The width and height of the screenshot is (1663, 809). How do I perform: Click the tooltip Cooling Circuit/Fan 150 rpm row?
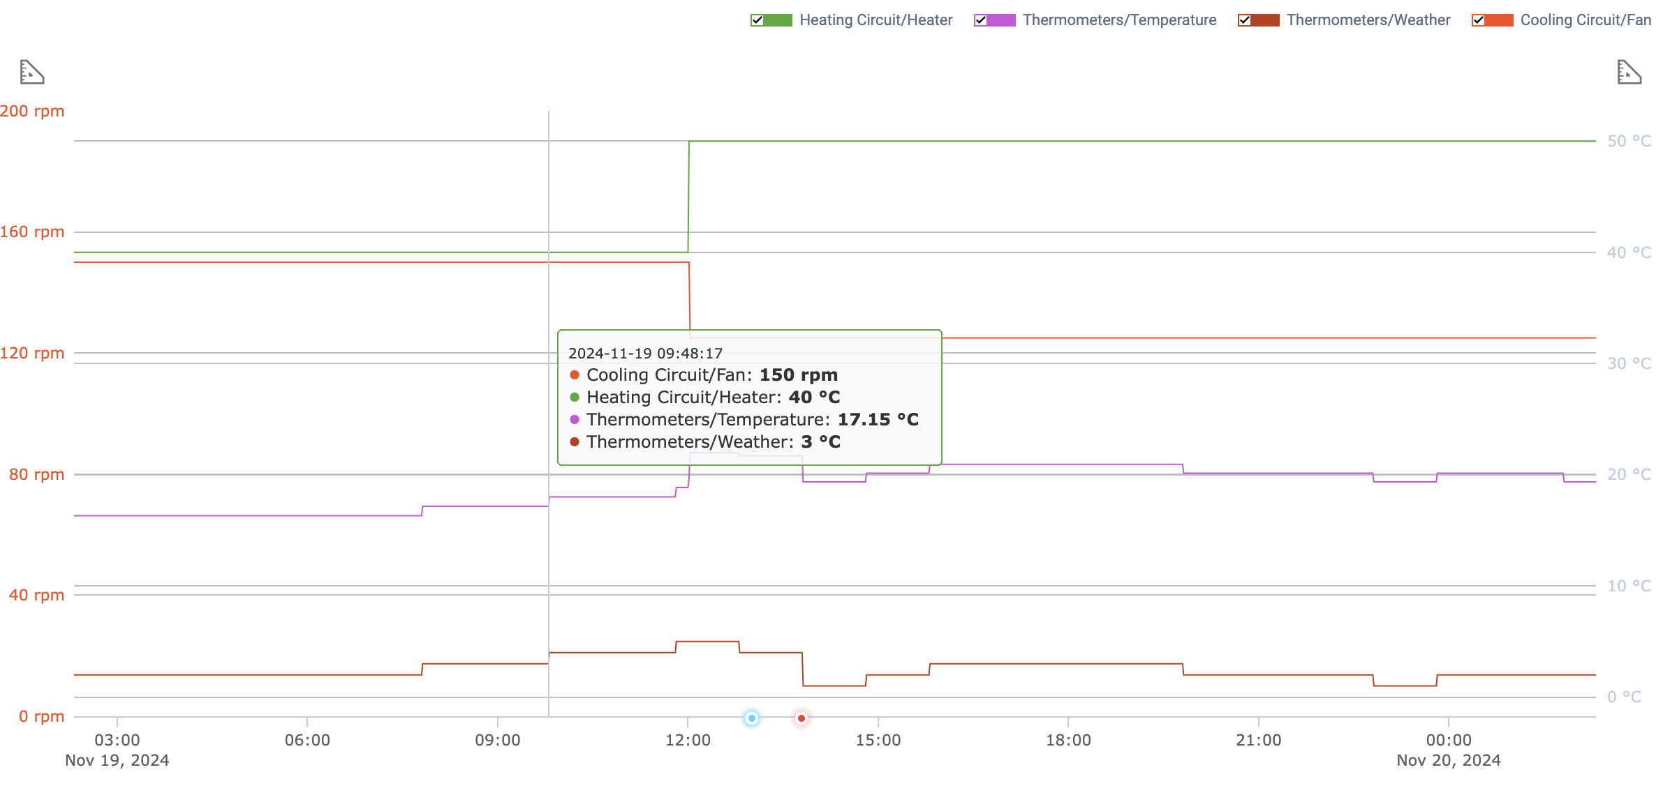[x=704, y=375]
